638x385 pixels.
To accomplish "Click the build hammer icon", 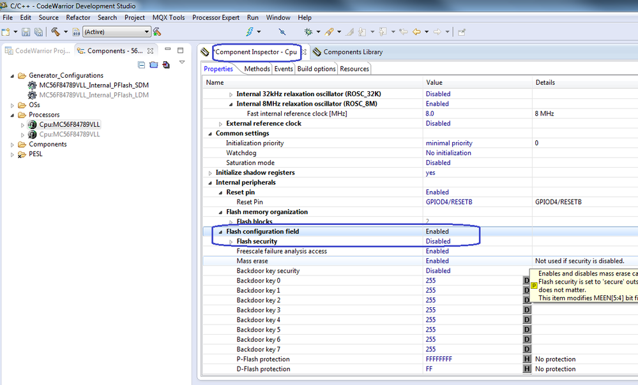I will click(x=56, y=32).
